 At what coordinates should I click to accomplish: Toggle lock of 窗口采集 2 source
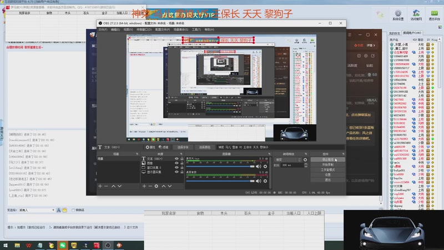point(182,168)
